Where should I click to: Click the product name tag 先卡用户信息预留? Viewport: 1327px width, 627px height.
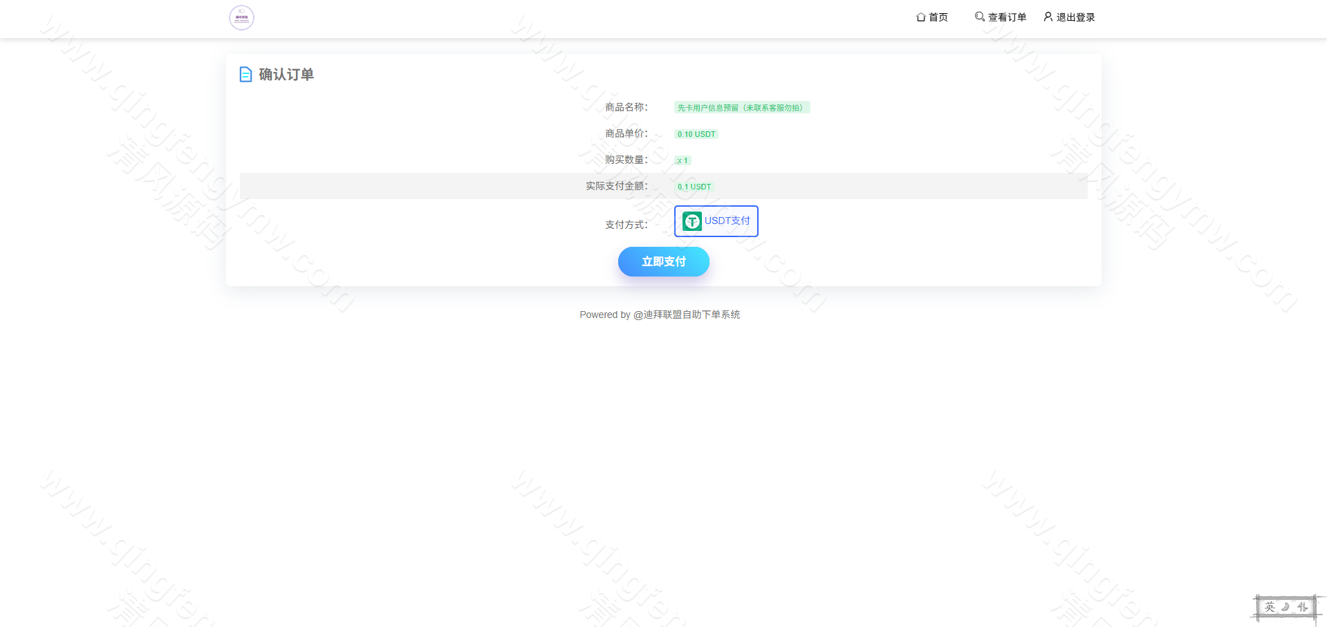(x=742, y=108)
